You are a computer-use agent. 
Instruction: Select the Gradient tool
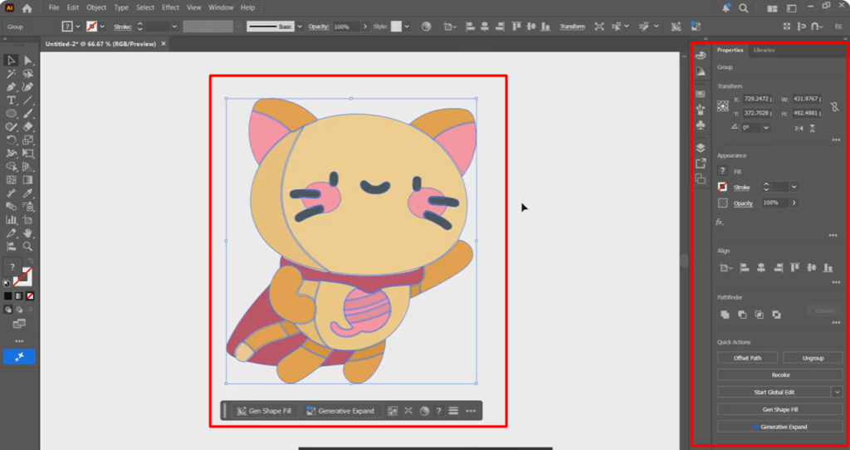(x=27, y=180)
